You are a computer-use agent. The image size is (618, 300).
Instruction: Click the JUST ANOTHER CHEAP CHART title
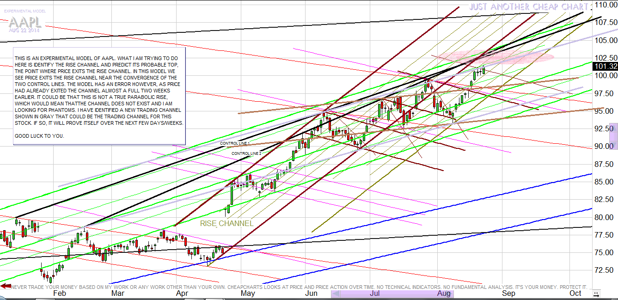529,7
